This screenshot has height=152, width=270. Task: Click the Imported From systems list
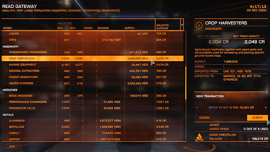[237, 71]
